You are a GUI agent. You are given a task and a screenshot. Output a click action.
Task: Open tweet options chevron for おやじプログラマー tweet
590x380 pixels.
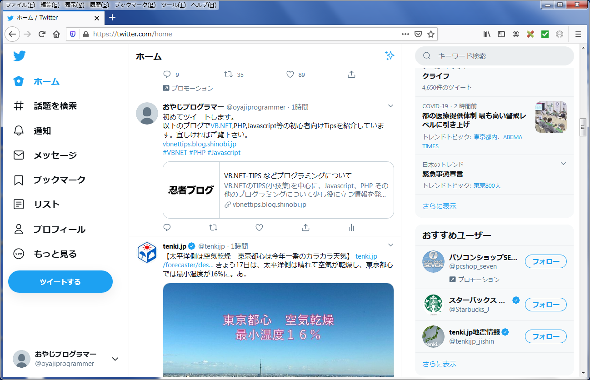(x=390, y=106)
